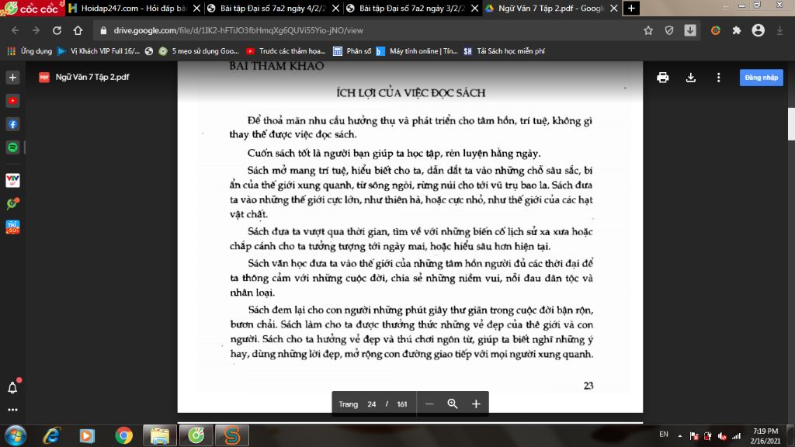Print the PDF document
Screen dimensions: 795x447
coord(663,78)
